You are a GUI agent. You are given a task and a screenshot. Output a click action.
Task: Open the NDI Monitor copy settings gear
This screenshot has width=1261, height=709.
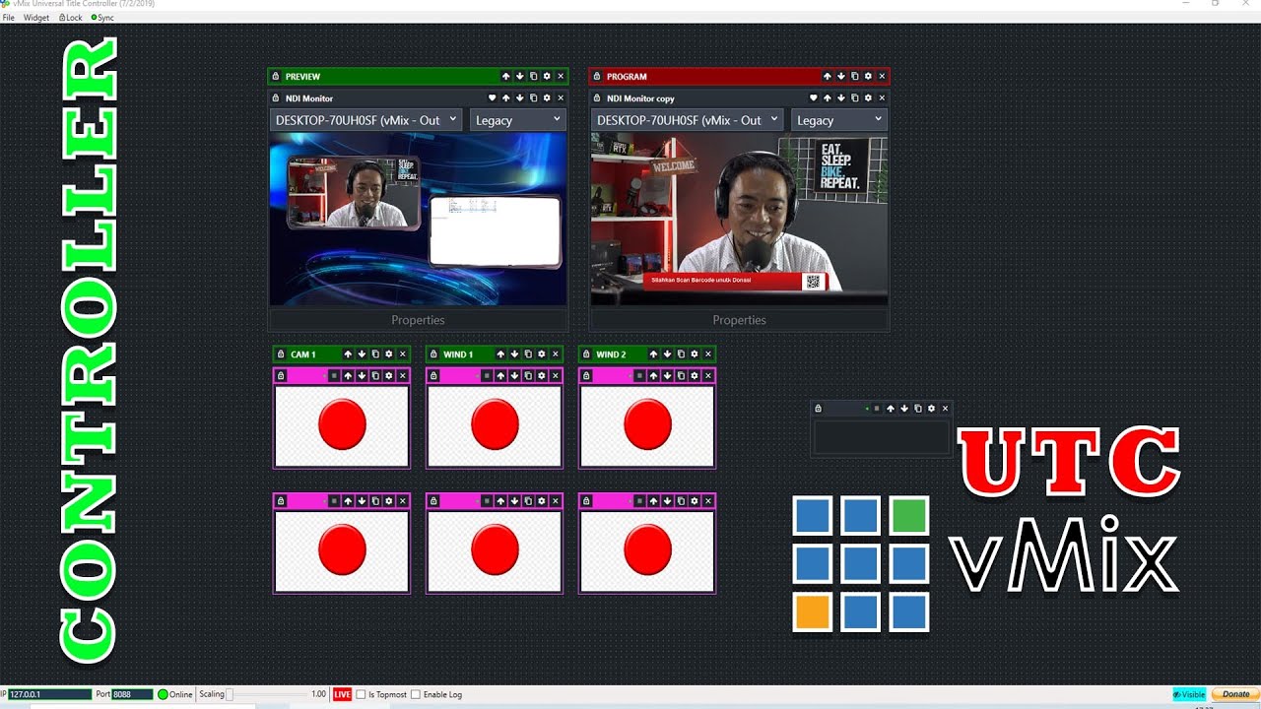[x=869, y=97]
